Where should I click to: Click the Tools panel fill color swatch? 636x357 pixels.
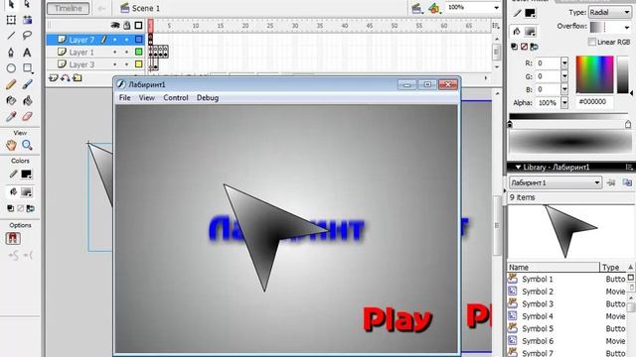[x=27, y=191]
